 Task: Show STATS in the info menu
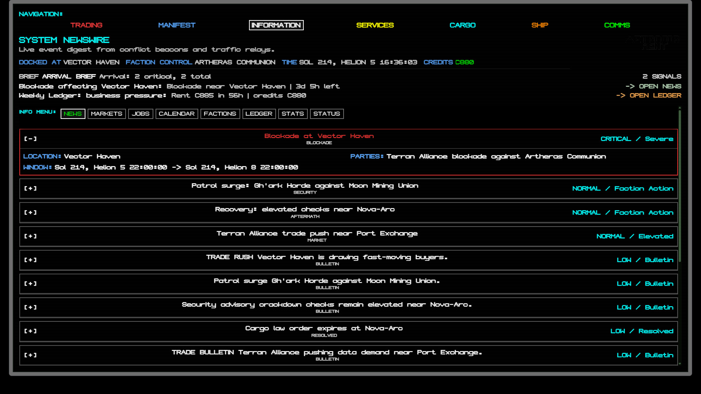click(293, 114)
